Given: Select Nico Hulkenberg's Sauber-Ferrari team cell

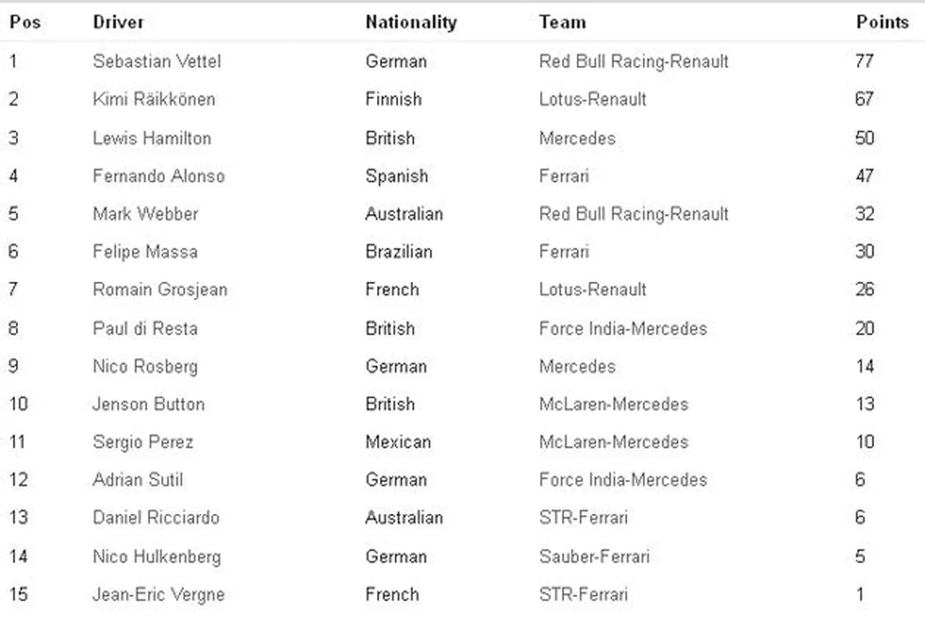Looking at the screenshot, I should (594, 557).
